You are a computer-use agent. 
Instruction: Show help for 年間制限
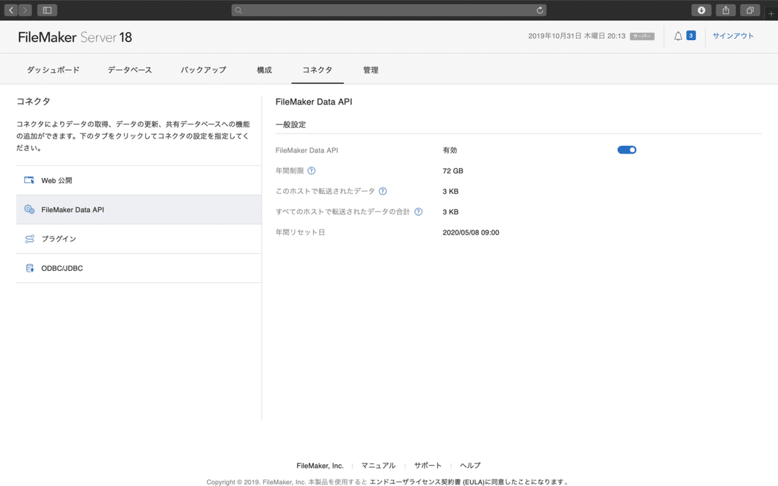(311, 170)
